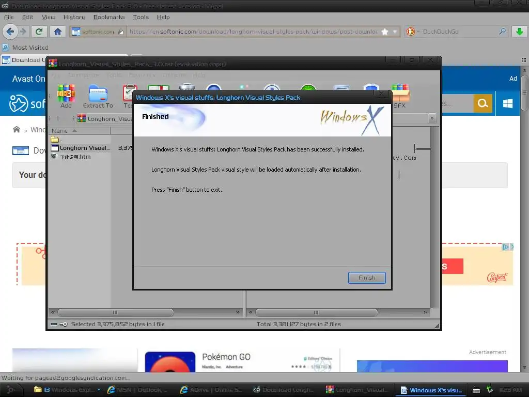The image size is (529, 397).
Task: Click the browser Home icon
Action: point(58,32)
